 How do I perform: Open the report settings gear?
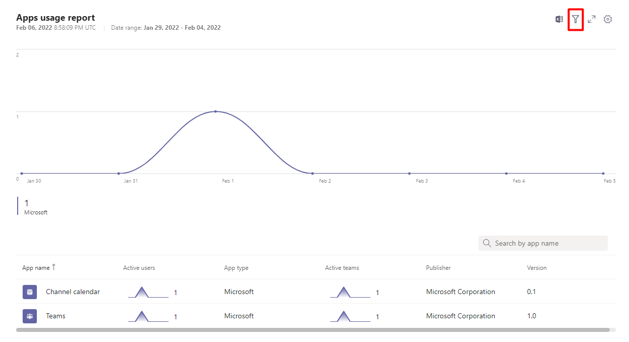pos(608,19)
